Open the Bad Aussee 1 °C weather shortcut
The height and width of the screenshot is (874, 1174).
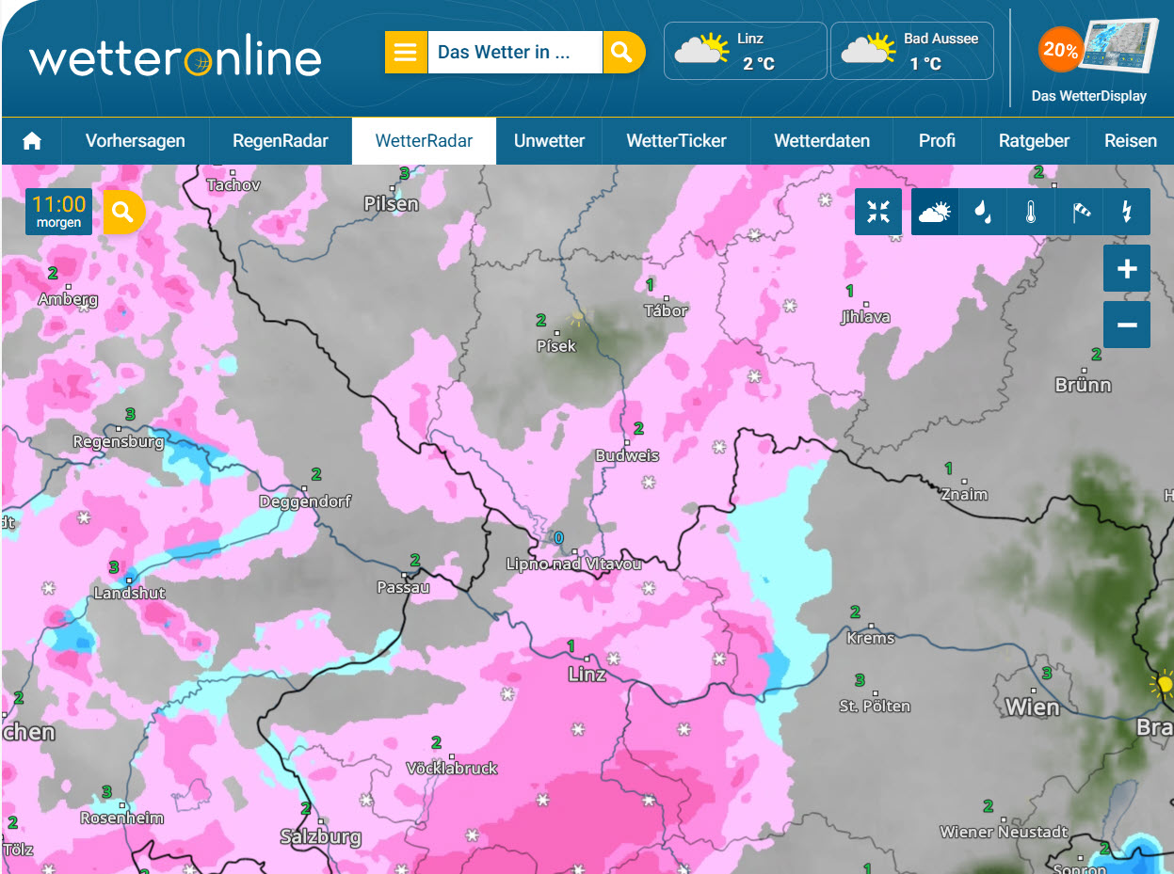pyautogui.click(x=911, y=52)
